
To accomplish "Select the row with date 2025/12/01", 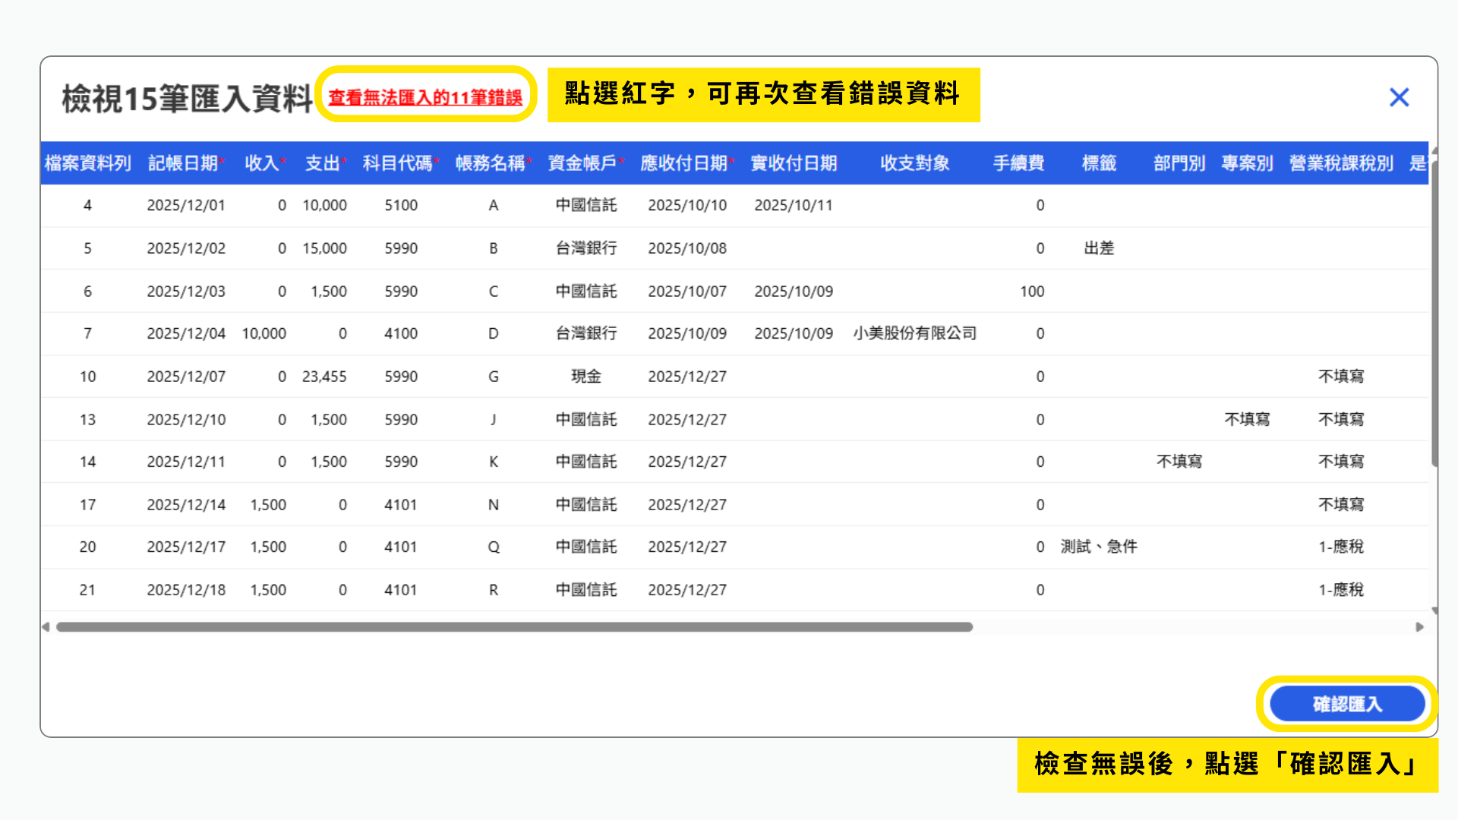I will [x=186, y=205].
